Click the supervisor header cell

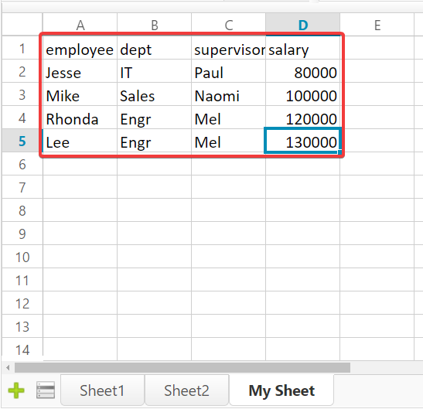point(228,48)
